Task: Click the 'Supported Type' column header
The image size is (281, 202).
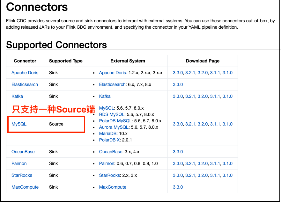Action: click(x=66, y=61)
